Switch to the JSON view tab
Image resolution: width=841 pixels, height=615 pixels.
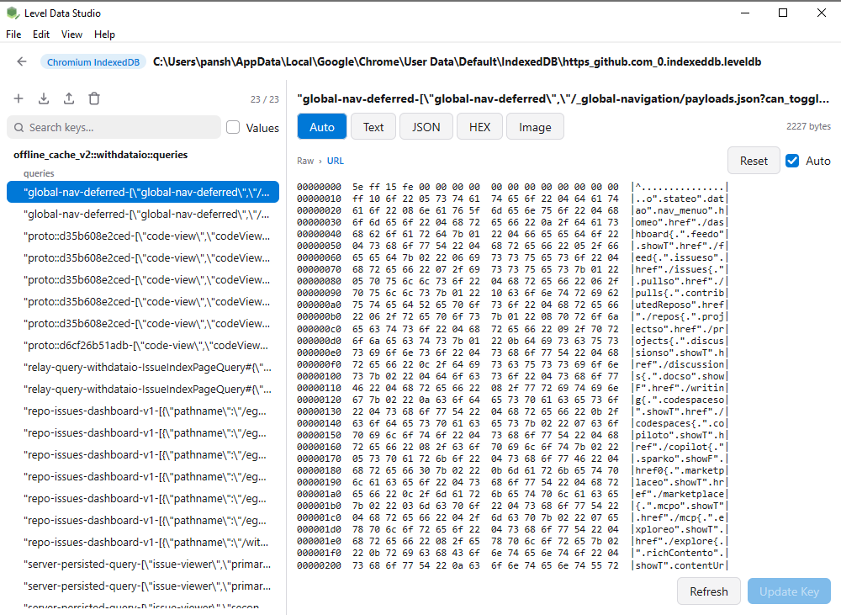pos(426,127)
